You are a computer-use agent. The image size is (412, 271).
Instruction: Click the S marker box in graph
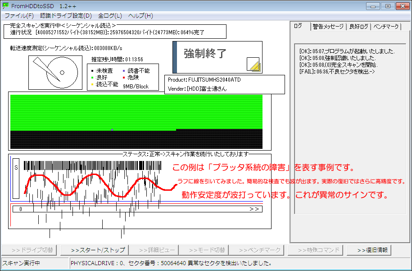coord(16,179)
